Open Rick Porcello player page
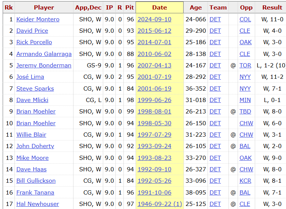The height and width of the screenshot is (209, 286). (34, 42)
